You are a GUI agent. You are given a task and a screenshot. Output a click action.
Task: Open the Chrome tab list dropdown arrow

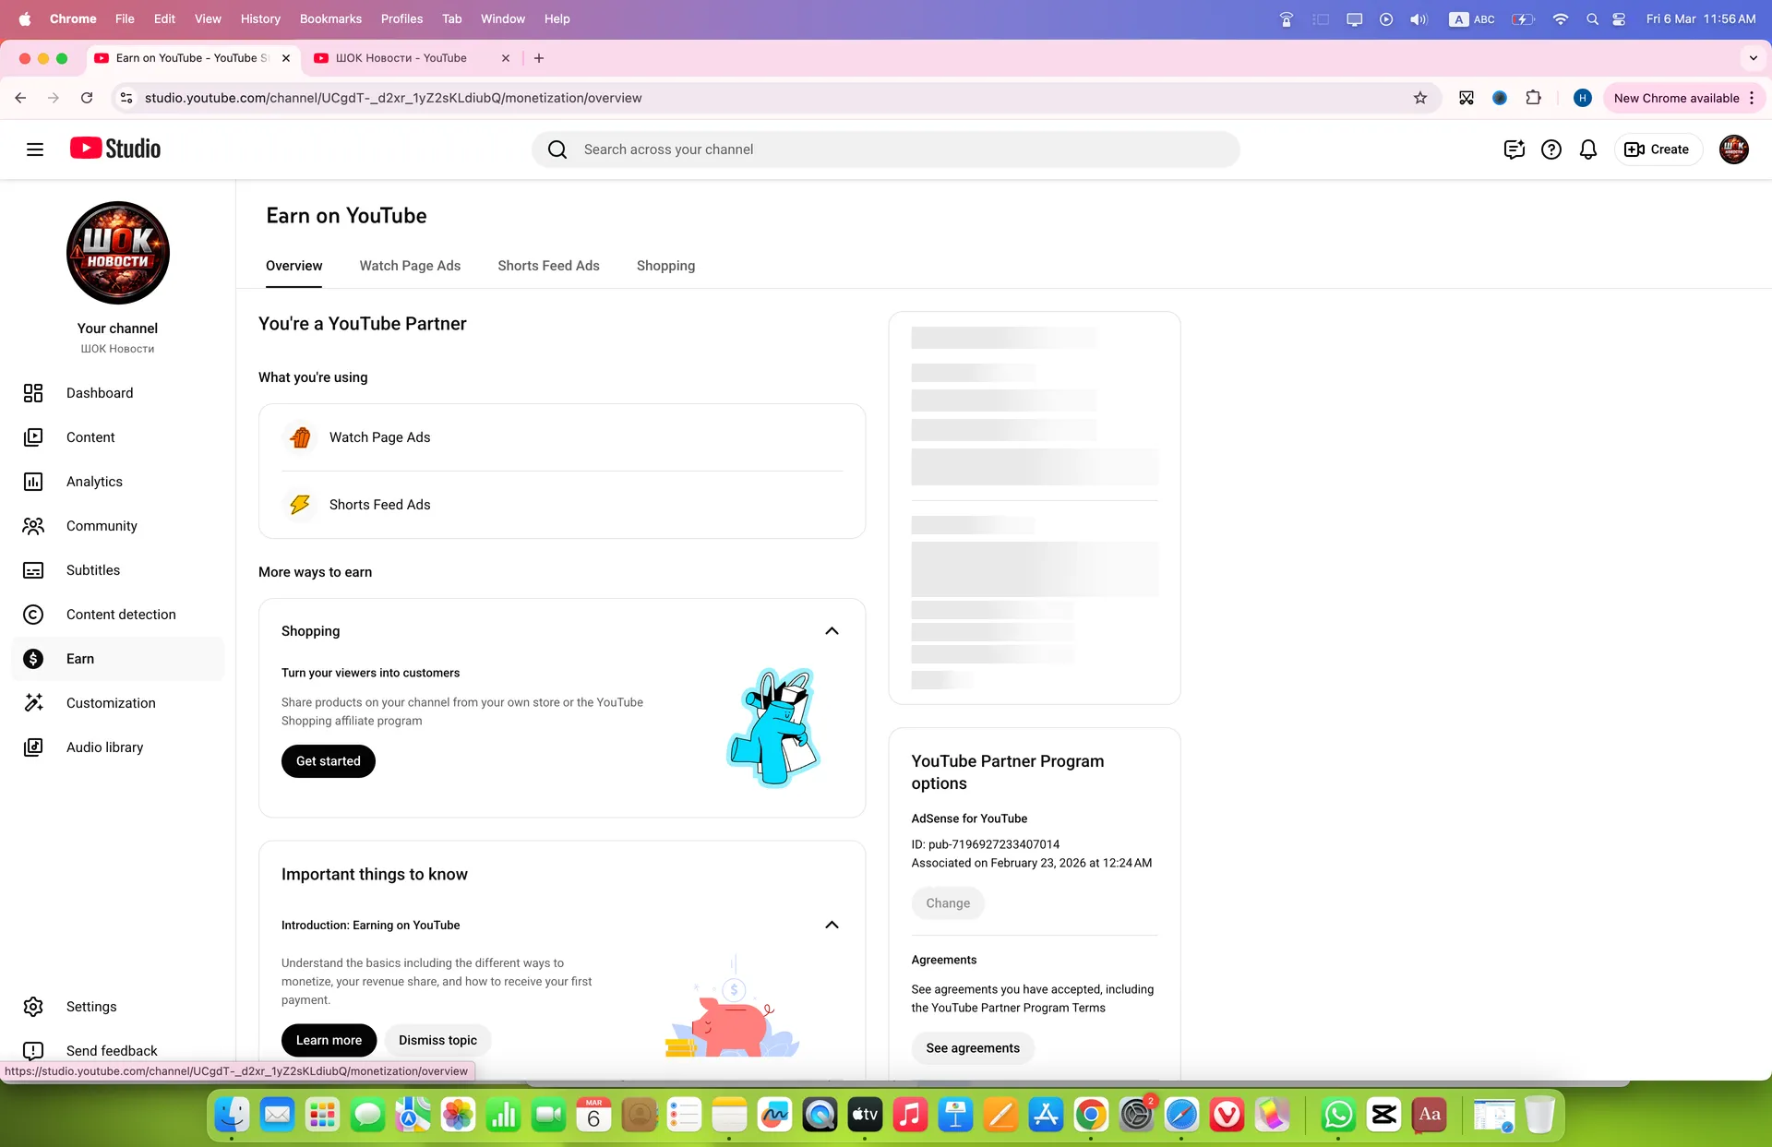1753,58
